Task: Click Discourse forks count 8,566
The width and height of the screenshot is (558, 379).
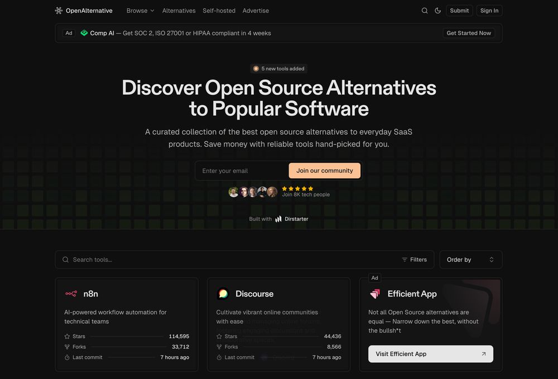Action: click(334, 347)
